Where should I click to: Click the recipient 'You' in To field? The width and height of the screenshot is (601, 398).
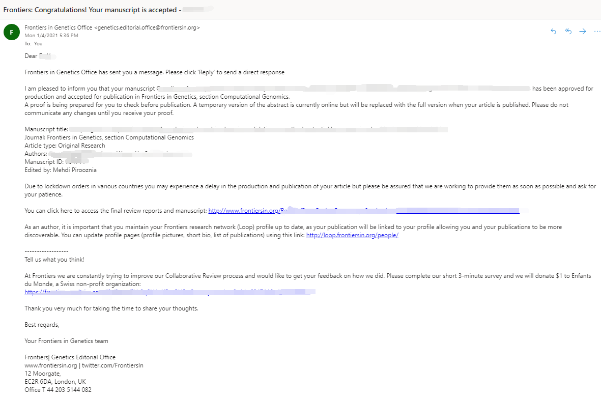point(38,44)
